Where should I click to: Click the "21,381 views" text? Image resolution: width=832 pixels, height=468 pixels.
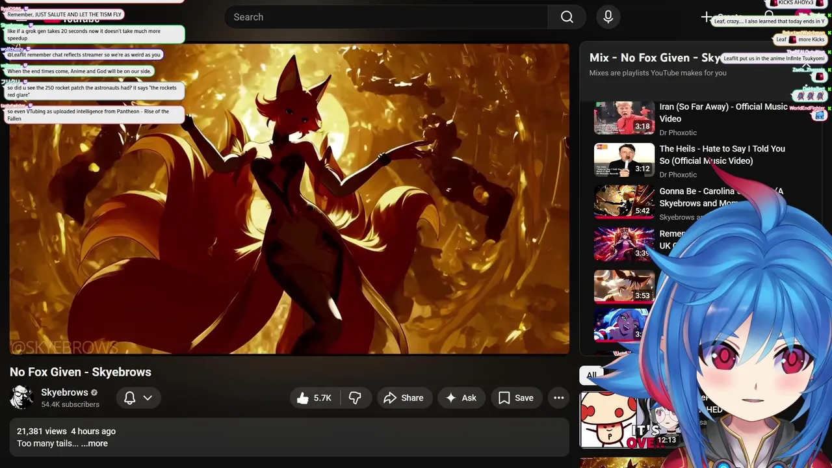pos(42,431)
